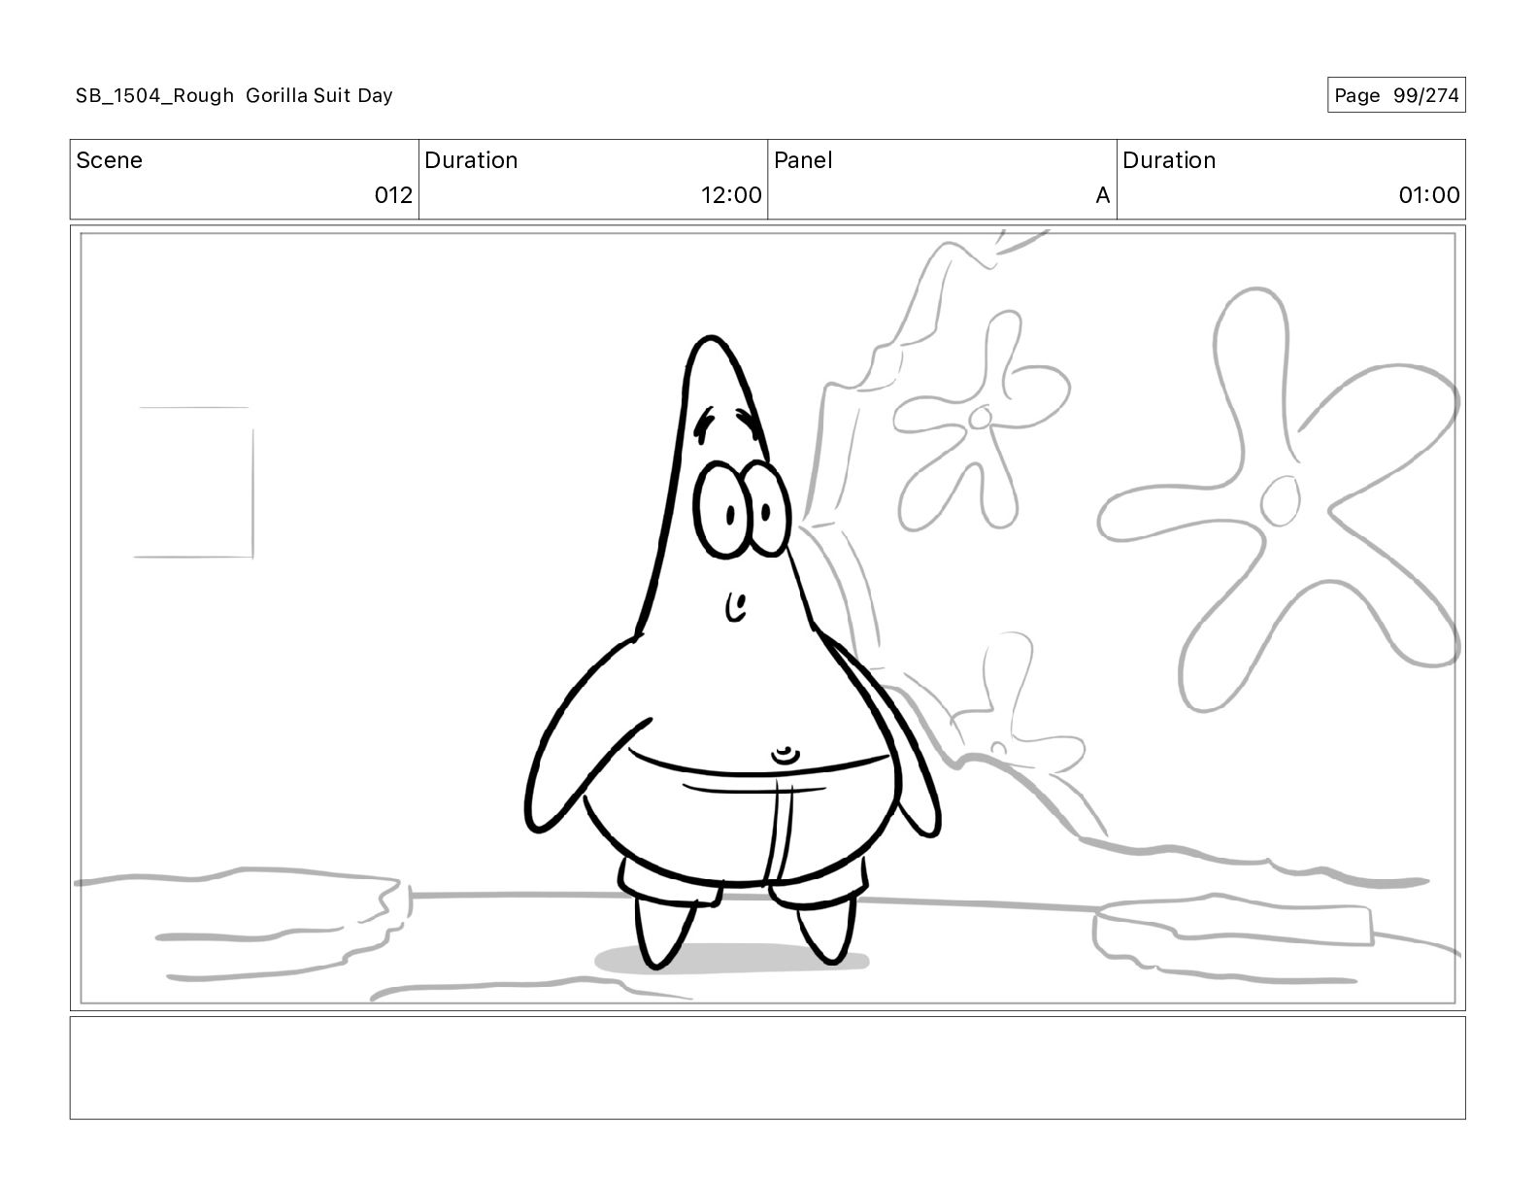Screen dimensions: 1538x1189
Task: Click the Panel label in header
Action: (803, 160)
